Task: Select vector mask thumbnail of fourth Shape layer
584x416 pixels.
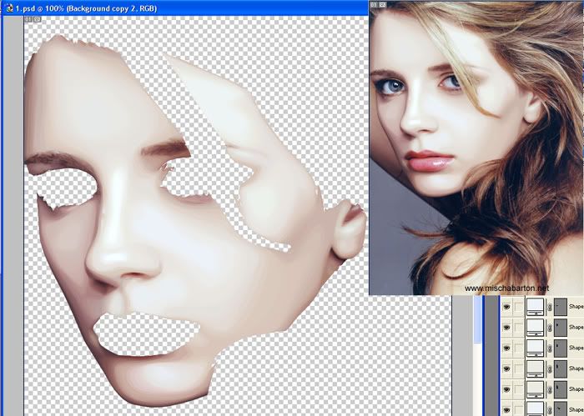Action: coord(561,368)
